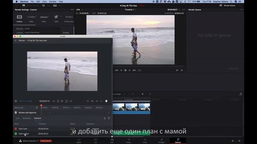The width and height of the screenshot is (257, 144).
Task: Click Browse for render location
Action: pyautogui.click(x=66, y=33)
